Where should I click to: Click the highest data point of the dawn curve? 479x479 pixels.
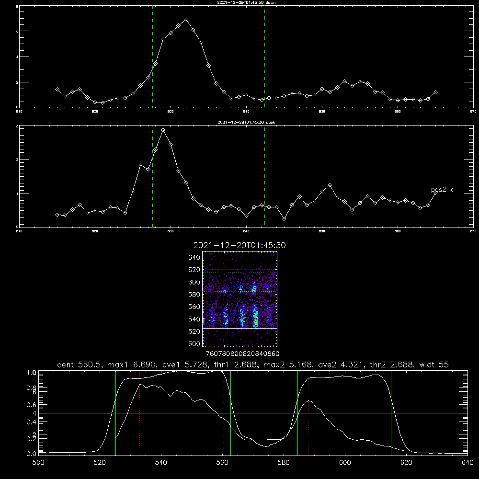186,20
